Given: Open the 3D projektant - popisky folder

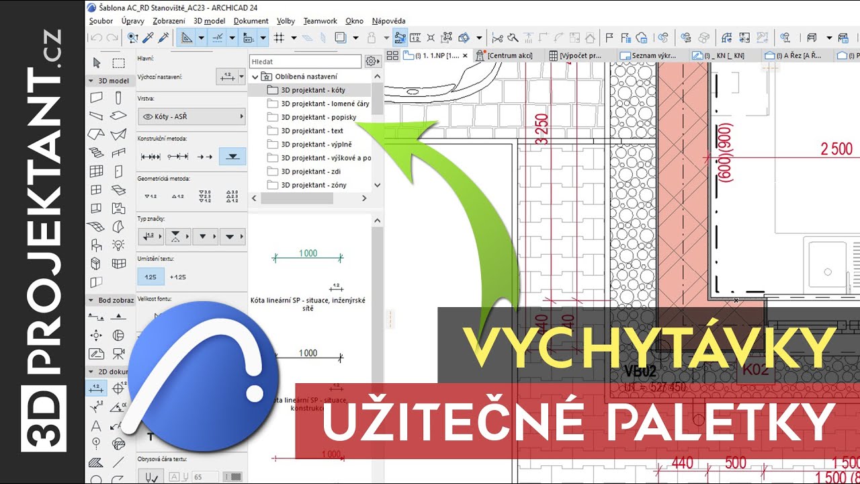Looking at the screenshot, I should coord(318,117).
